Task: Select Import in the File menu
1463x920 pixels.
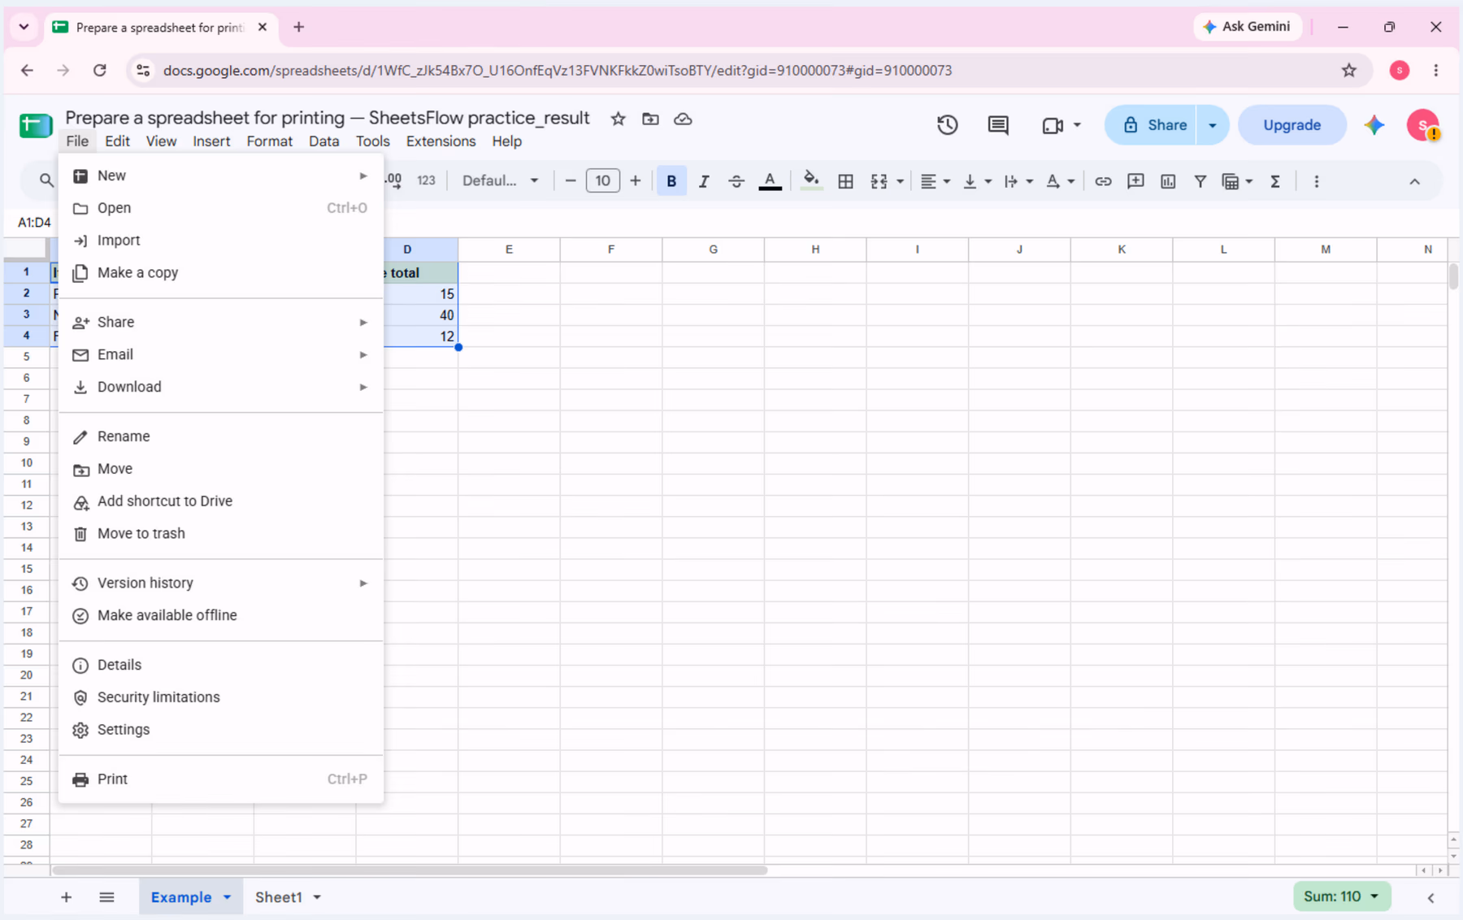Action: click(221, 241)
